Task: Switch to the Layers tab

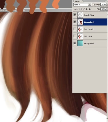Action: pyautogui.click(x=77, y=1)
